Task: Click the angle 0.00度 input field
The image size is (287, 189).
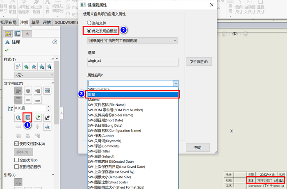Action: pyautogui.click(x=30, y=108)
